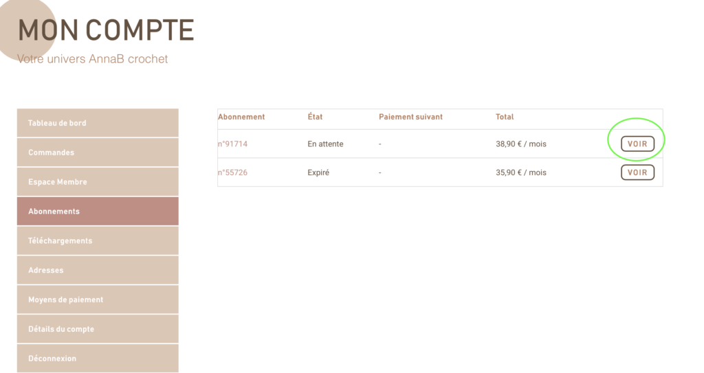The width and height of the screenshot is (704, 373).
Task: Click the Abonnement column header
Action: point(241,117)
